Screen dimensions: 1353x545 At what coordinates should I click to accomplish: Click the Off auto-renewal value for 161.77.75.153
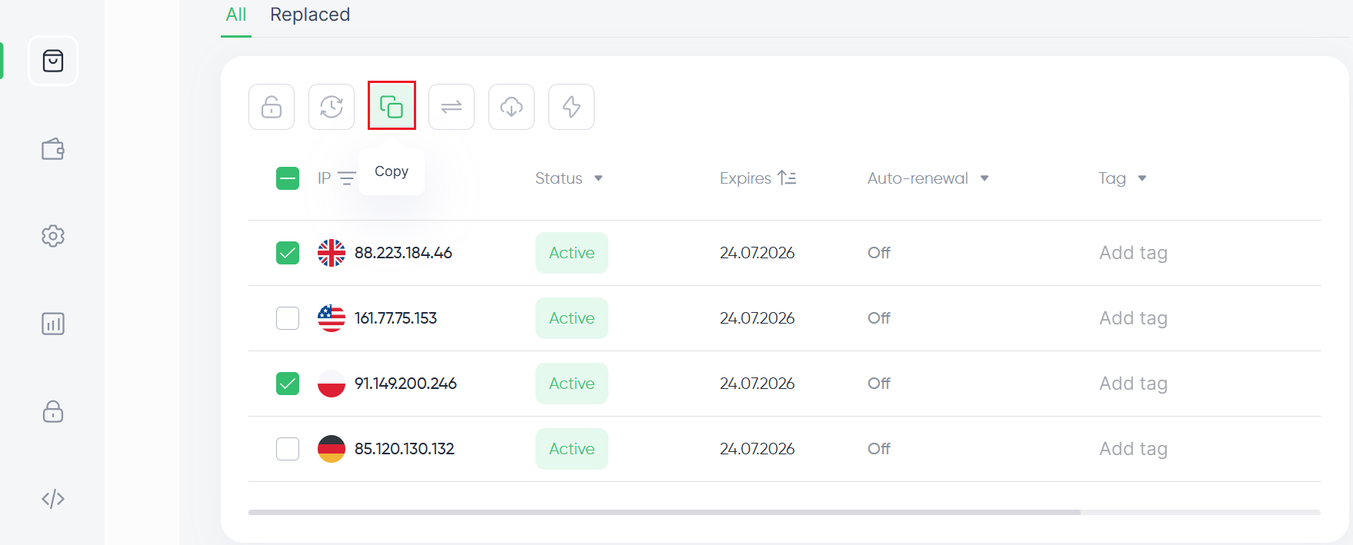pos(879,318)
